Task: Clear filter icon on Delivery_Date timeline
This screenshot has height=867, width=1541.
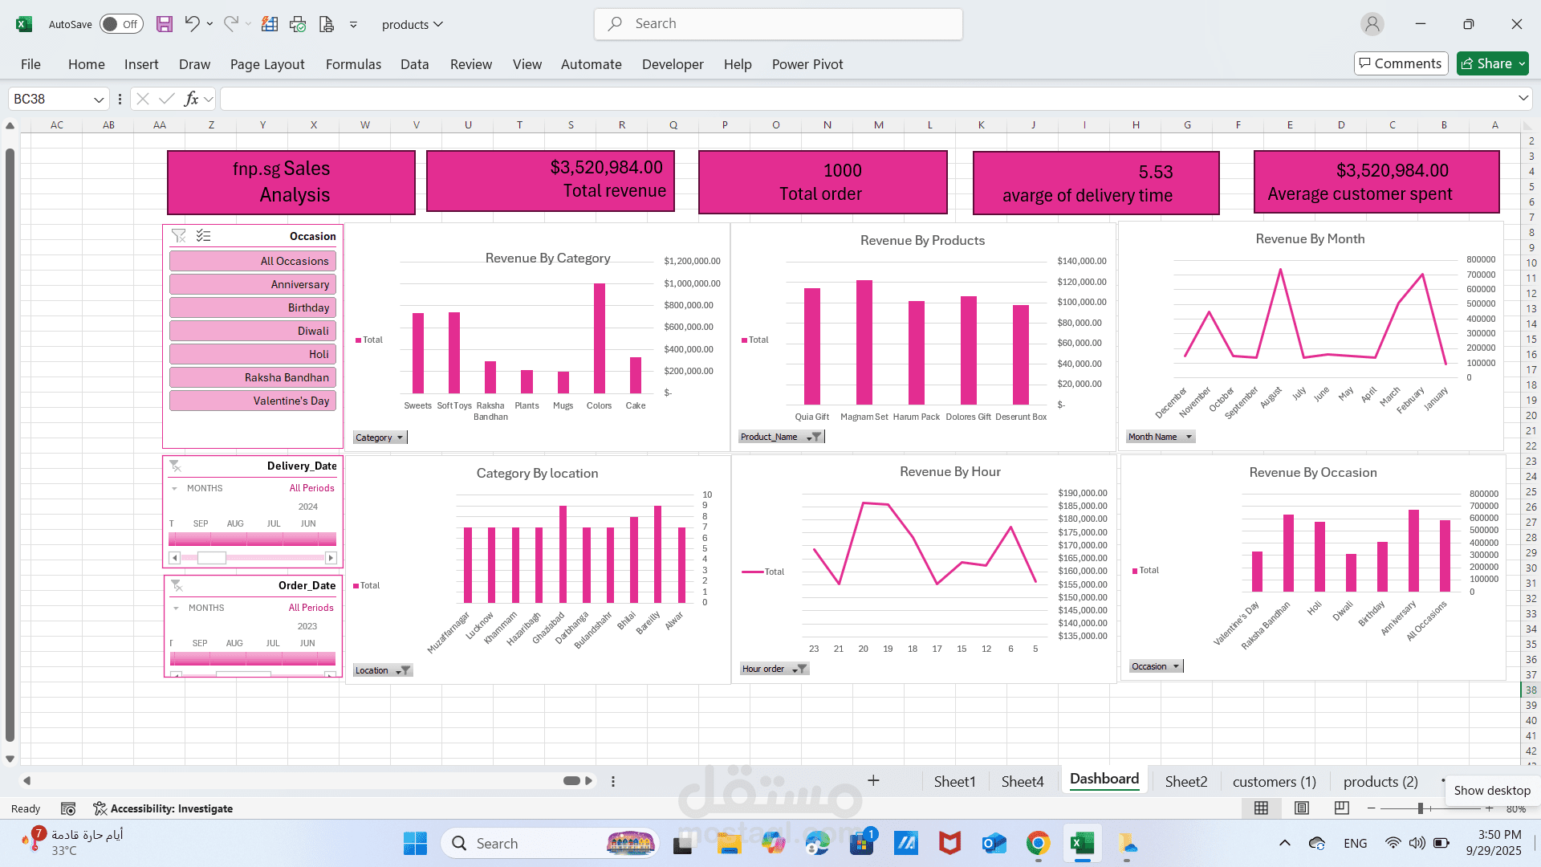Action: (175, 466)
